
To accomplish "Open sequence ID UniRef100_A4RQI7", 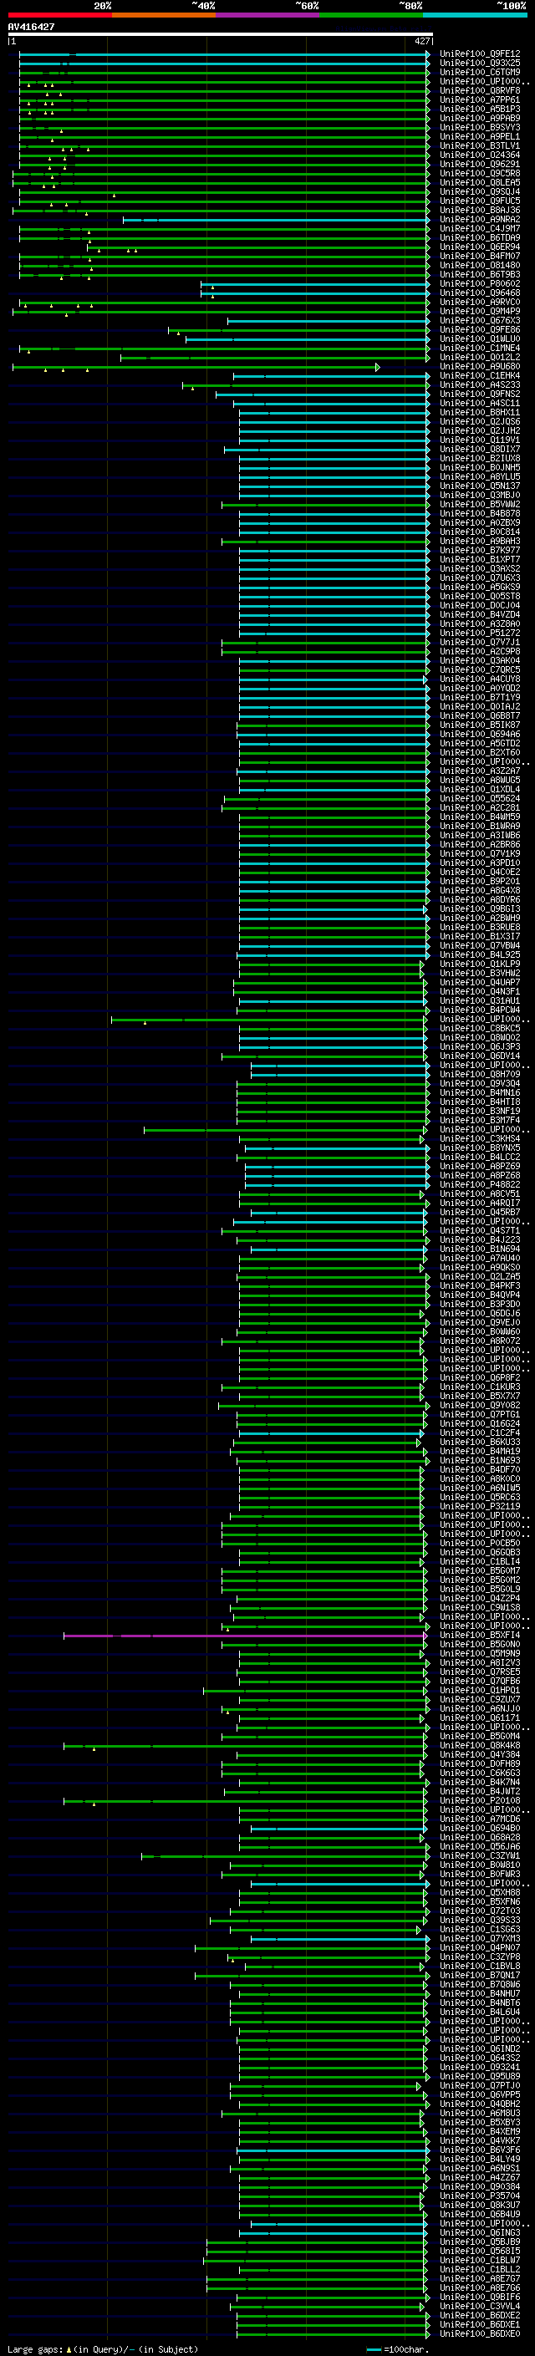I will tap(480, 1203).
